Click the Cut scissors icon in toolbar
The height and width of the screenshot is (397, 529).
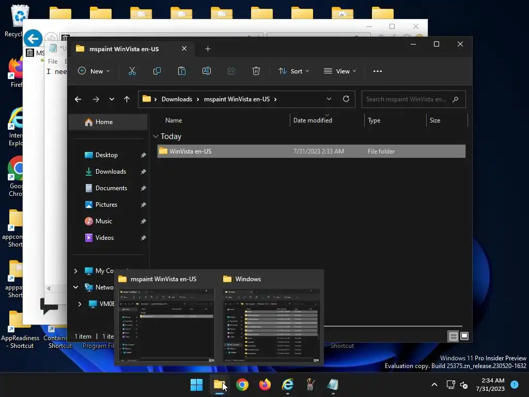[x=132, y=71]
